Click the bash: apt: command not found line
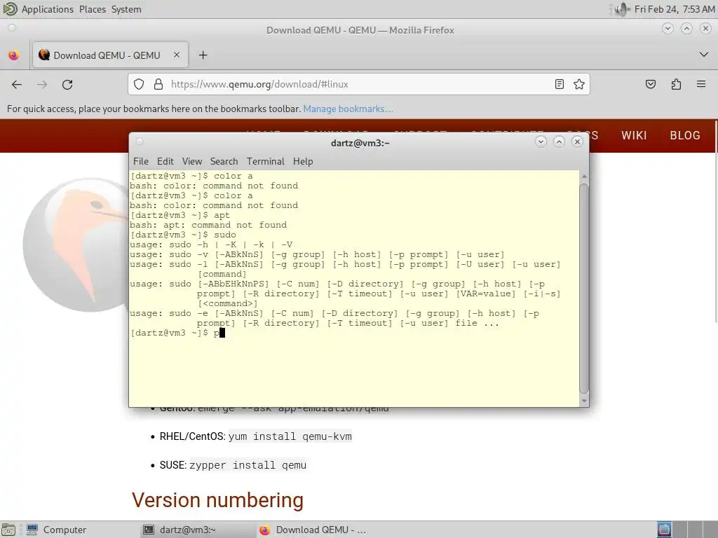718x538 pixels. (x=208, y=225)
